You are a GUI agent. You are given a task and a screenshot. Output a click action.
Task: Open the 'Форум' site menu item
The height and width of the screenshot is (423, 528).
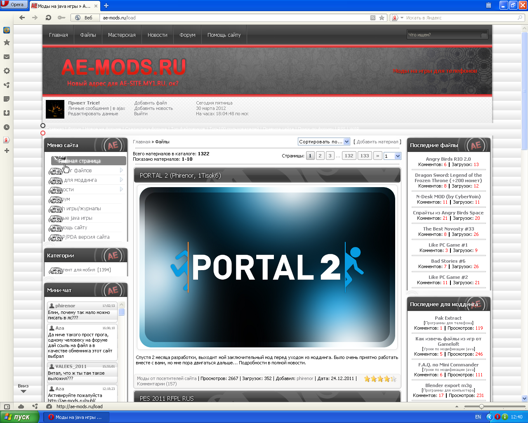(188, 35)
